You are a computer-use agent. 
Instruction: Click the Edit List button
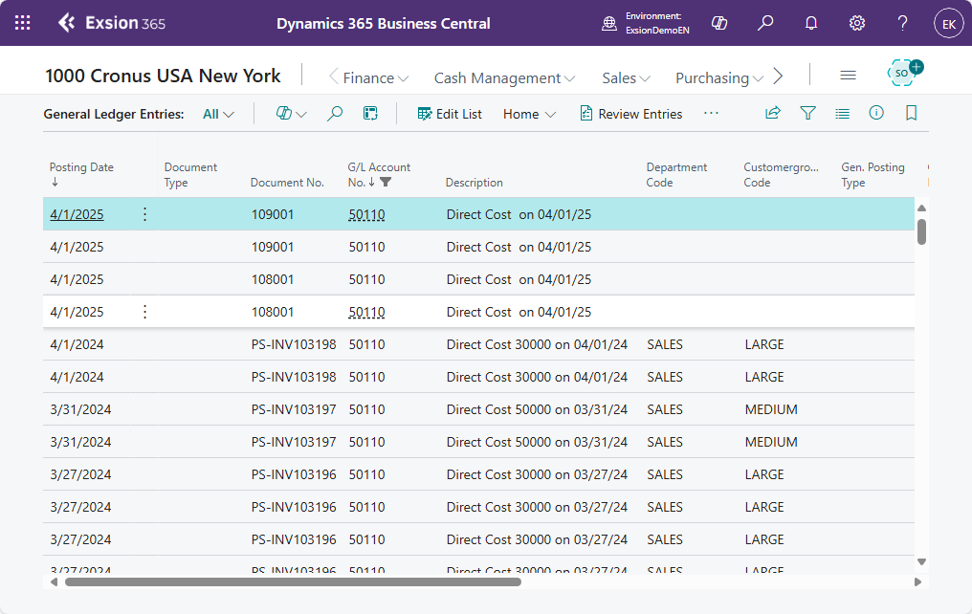[x=450, y=114]
